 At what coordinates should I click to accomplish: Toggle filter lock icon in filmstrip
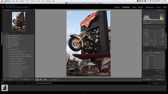pyautogui.click(x=166, y=83)
